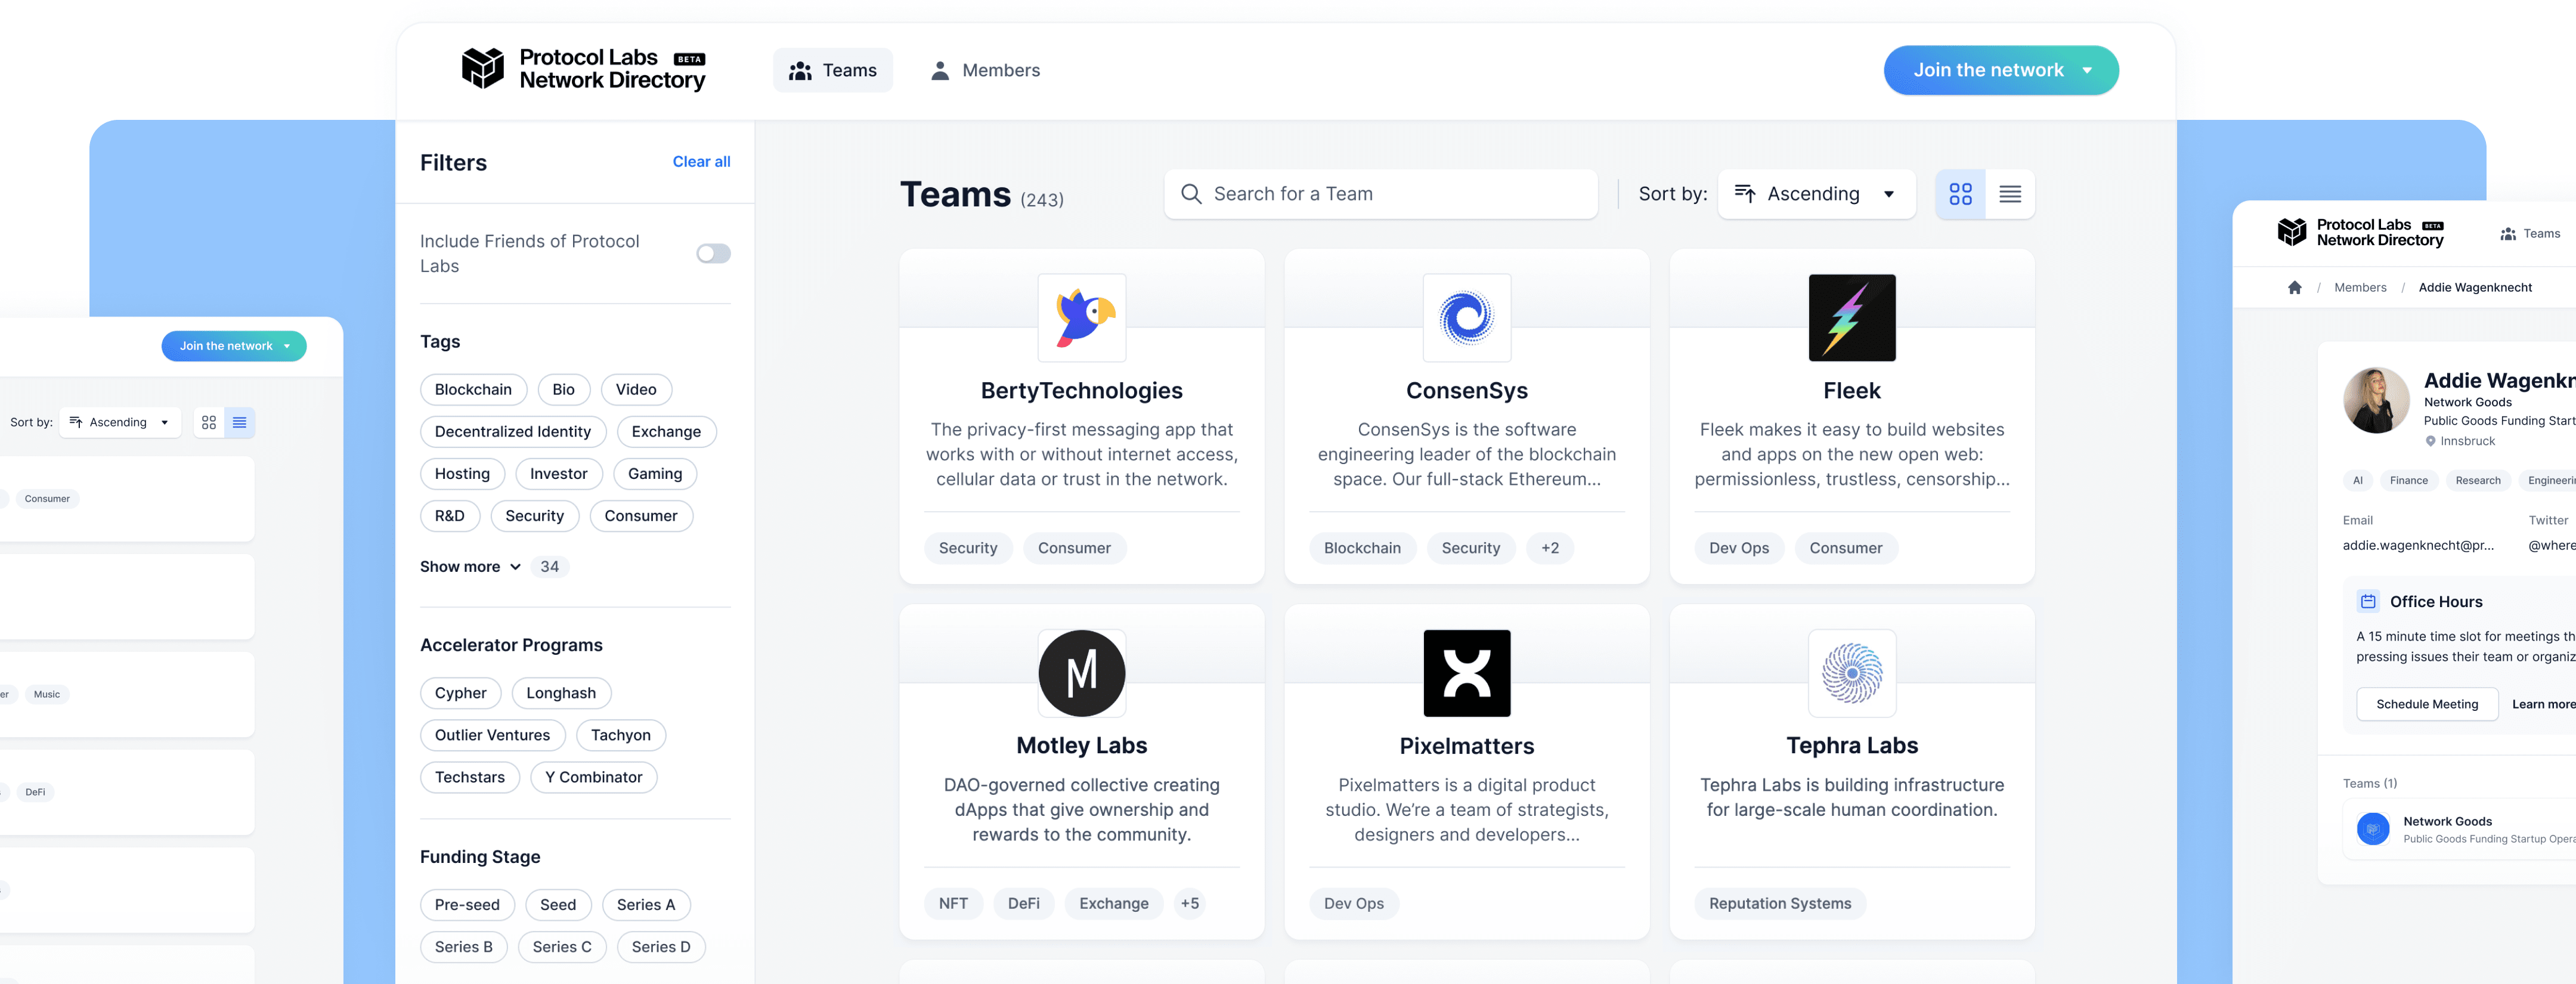Select the Teams navigation tab
The image size is (2576, 984).
coord(833,70)
